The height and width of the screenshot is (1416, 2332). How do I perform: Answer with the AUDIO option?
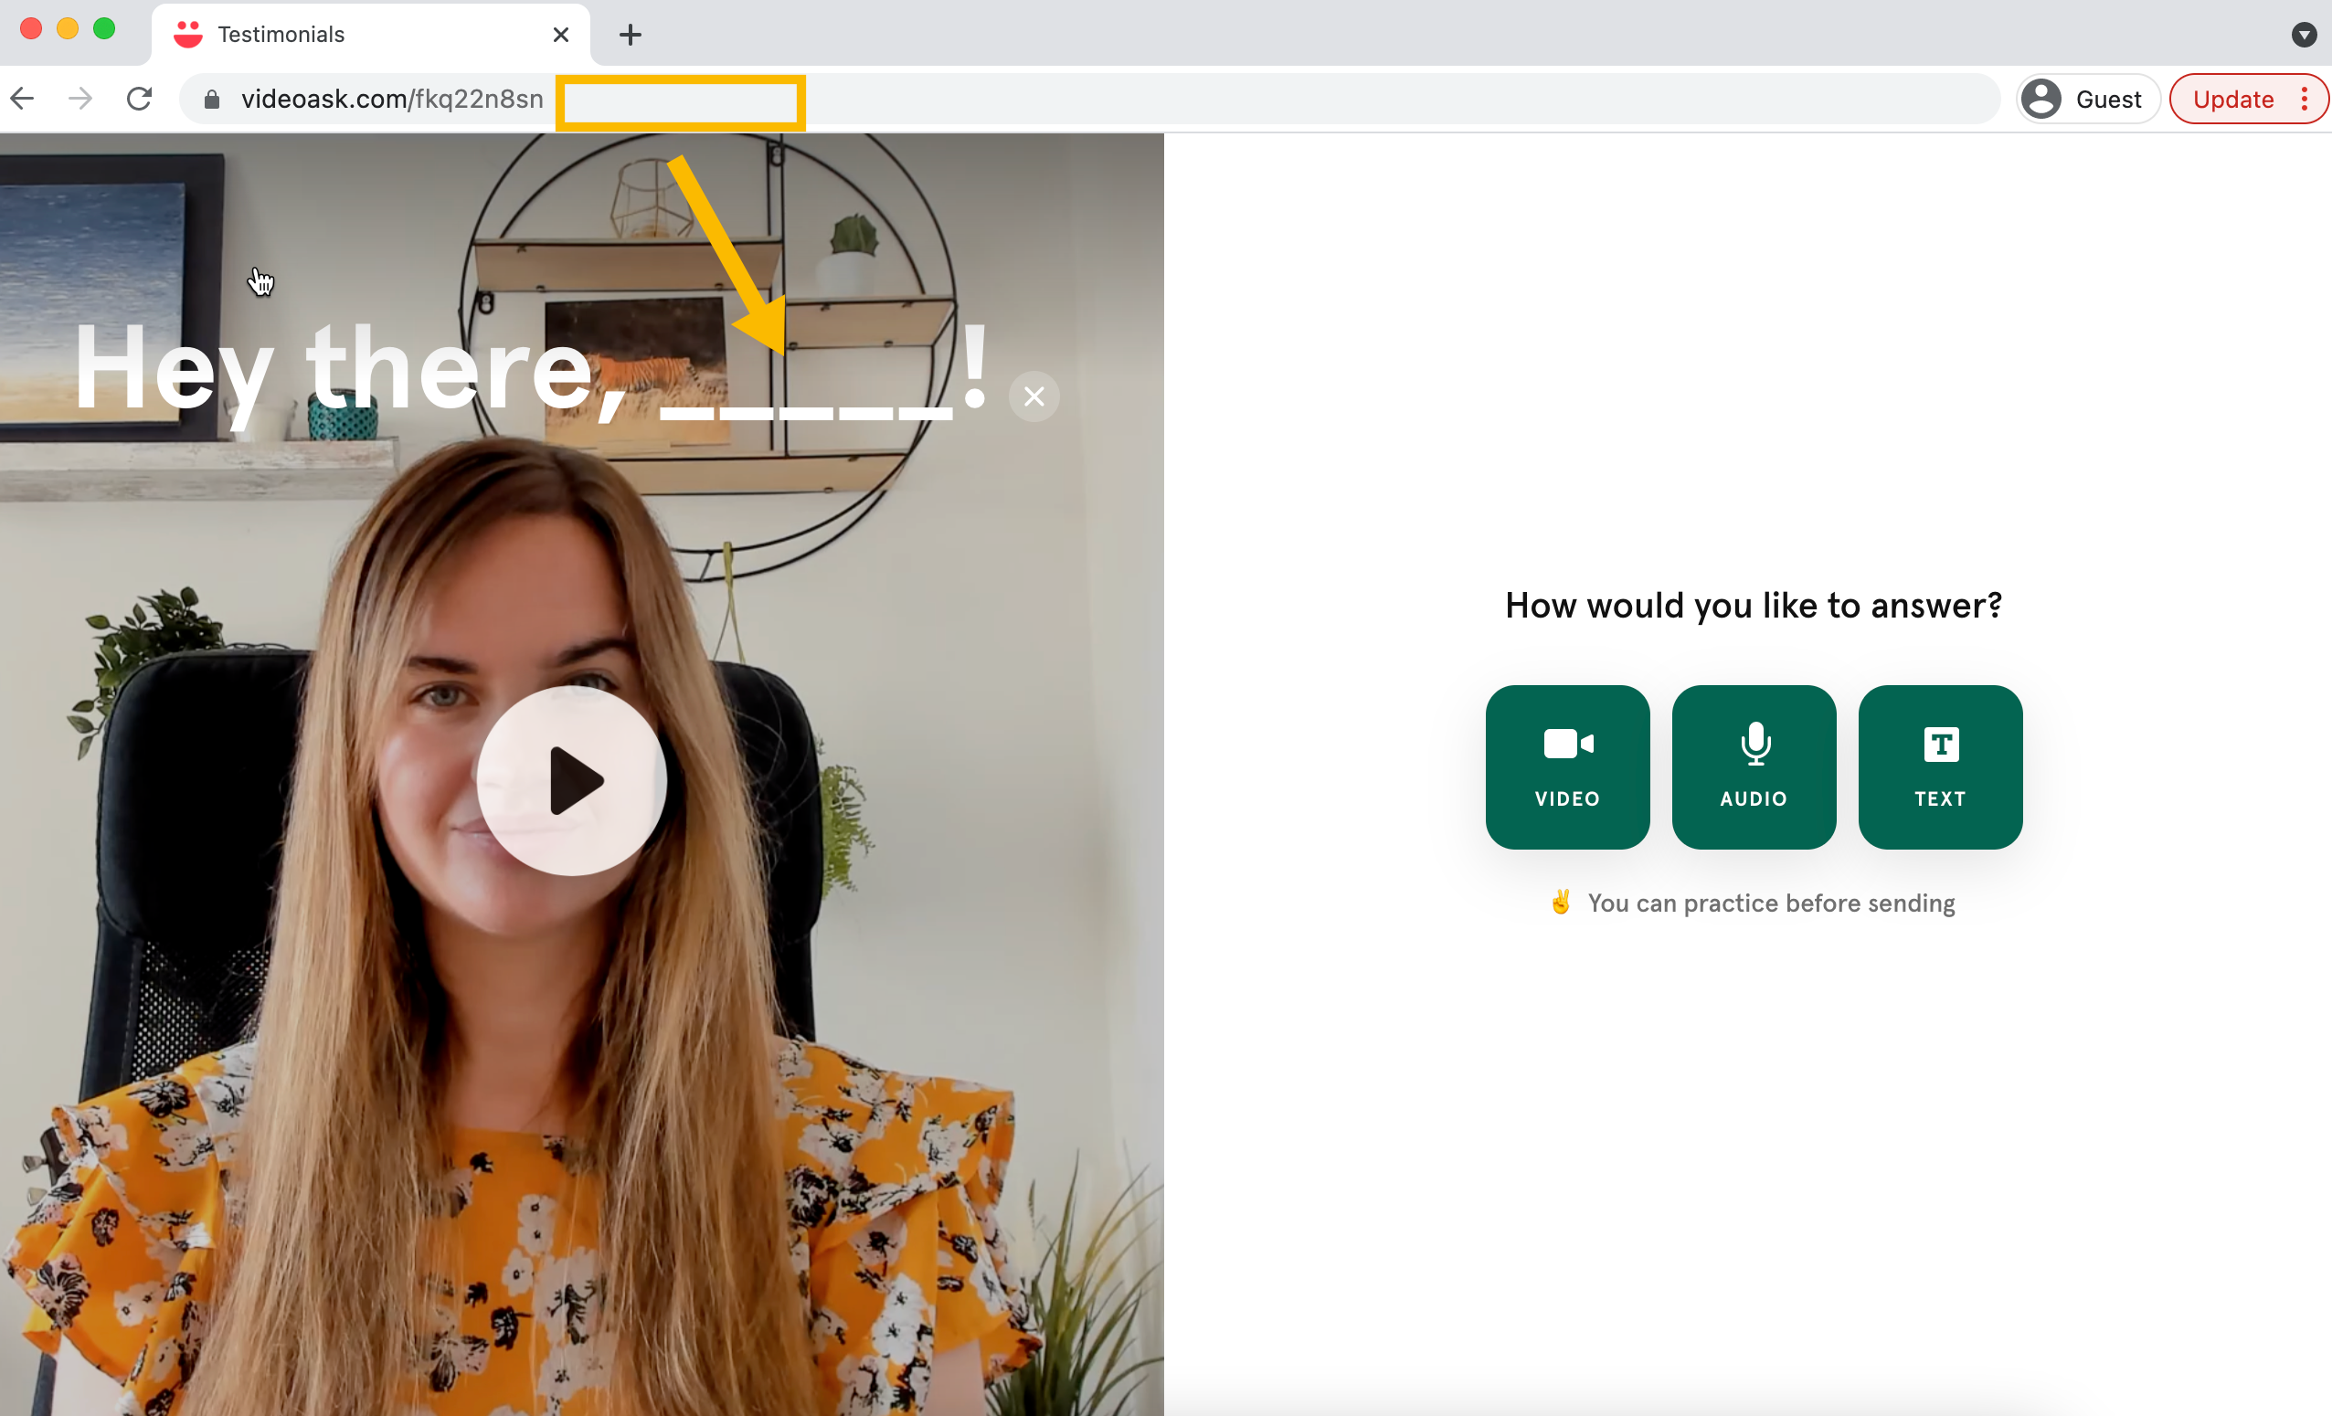[x=1754, y=767]
